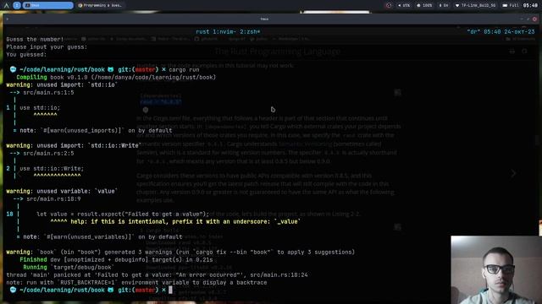Screen dimensions: 542x304
Task: Click the "Running" status word
Action: click(35, 268)
